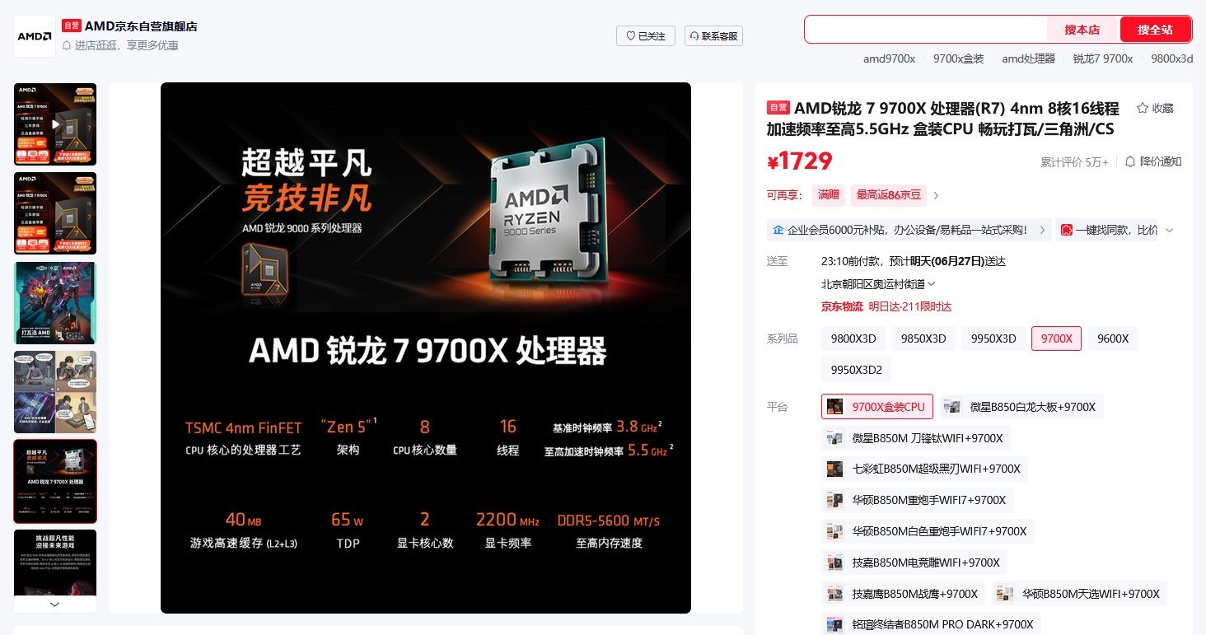Select bundle 微星B850白龙大板+9700X
This screenshot has height=635, width=1206.
pyautogui.click(x=1021, y=407)
